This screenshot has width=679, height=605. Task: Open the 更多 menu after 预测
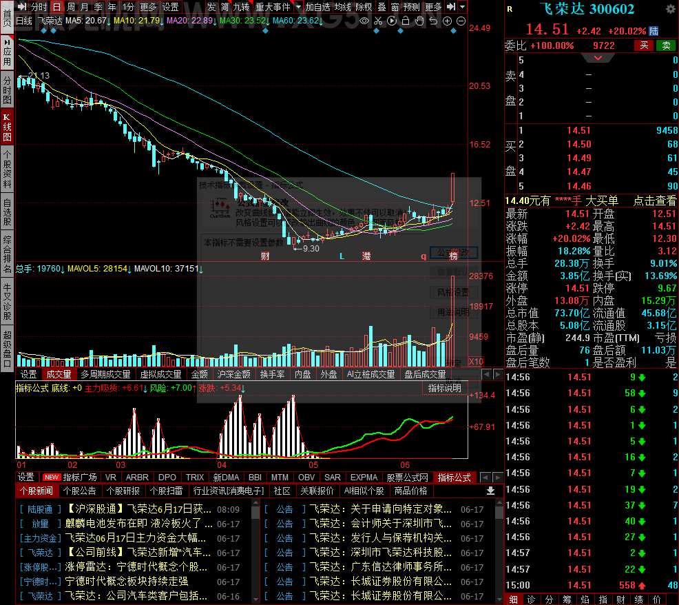click(433, 7)
